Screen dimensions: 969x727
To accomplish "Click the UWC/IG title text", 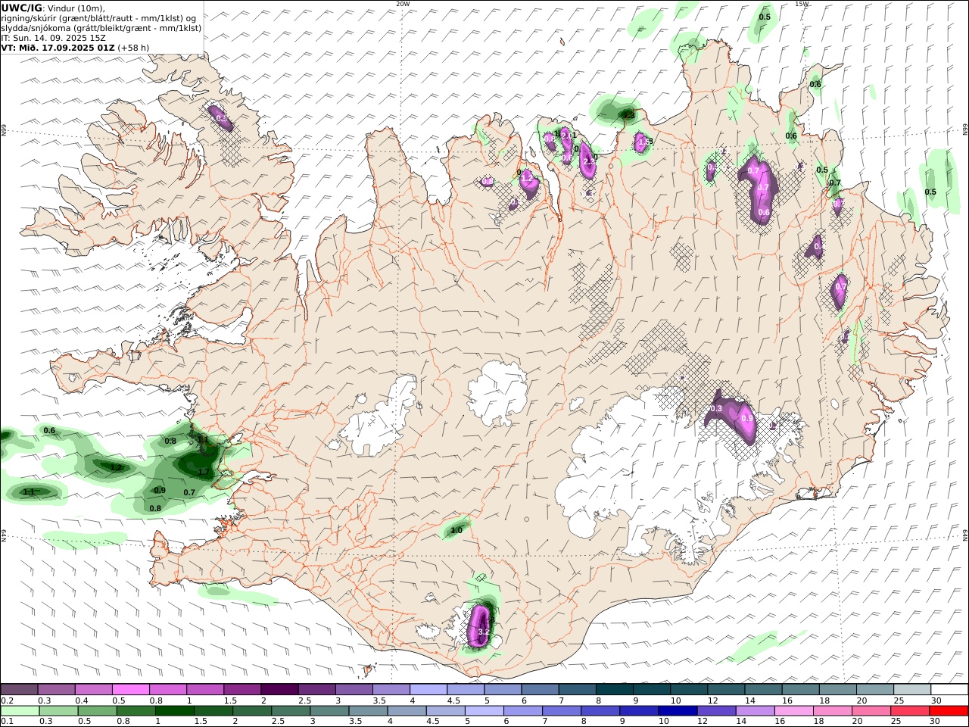I will tap(22, 8).
